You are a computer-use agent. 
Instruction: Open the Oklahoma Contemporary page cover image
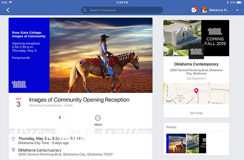click(196, 38)
